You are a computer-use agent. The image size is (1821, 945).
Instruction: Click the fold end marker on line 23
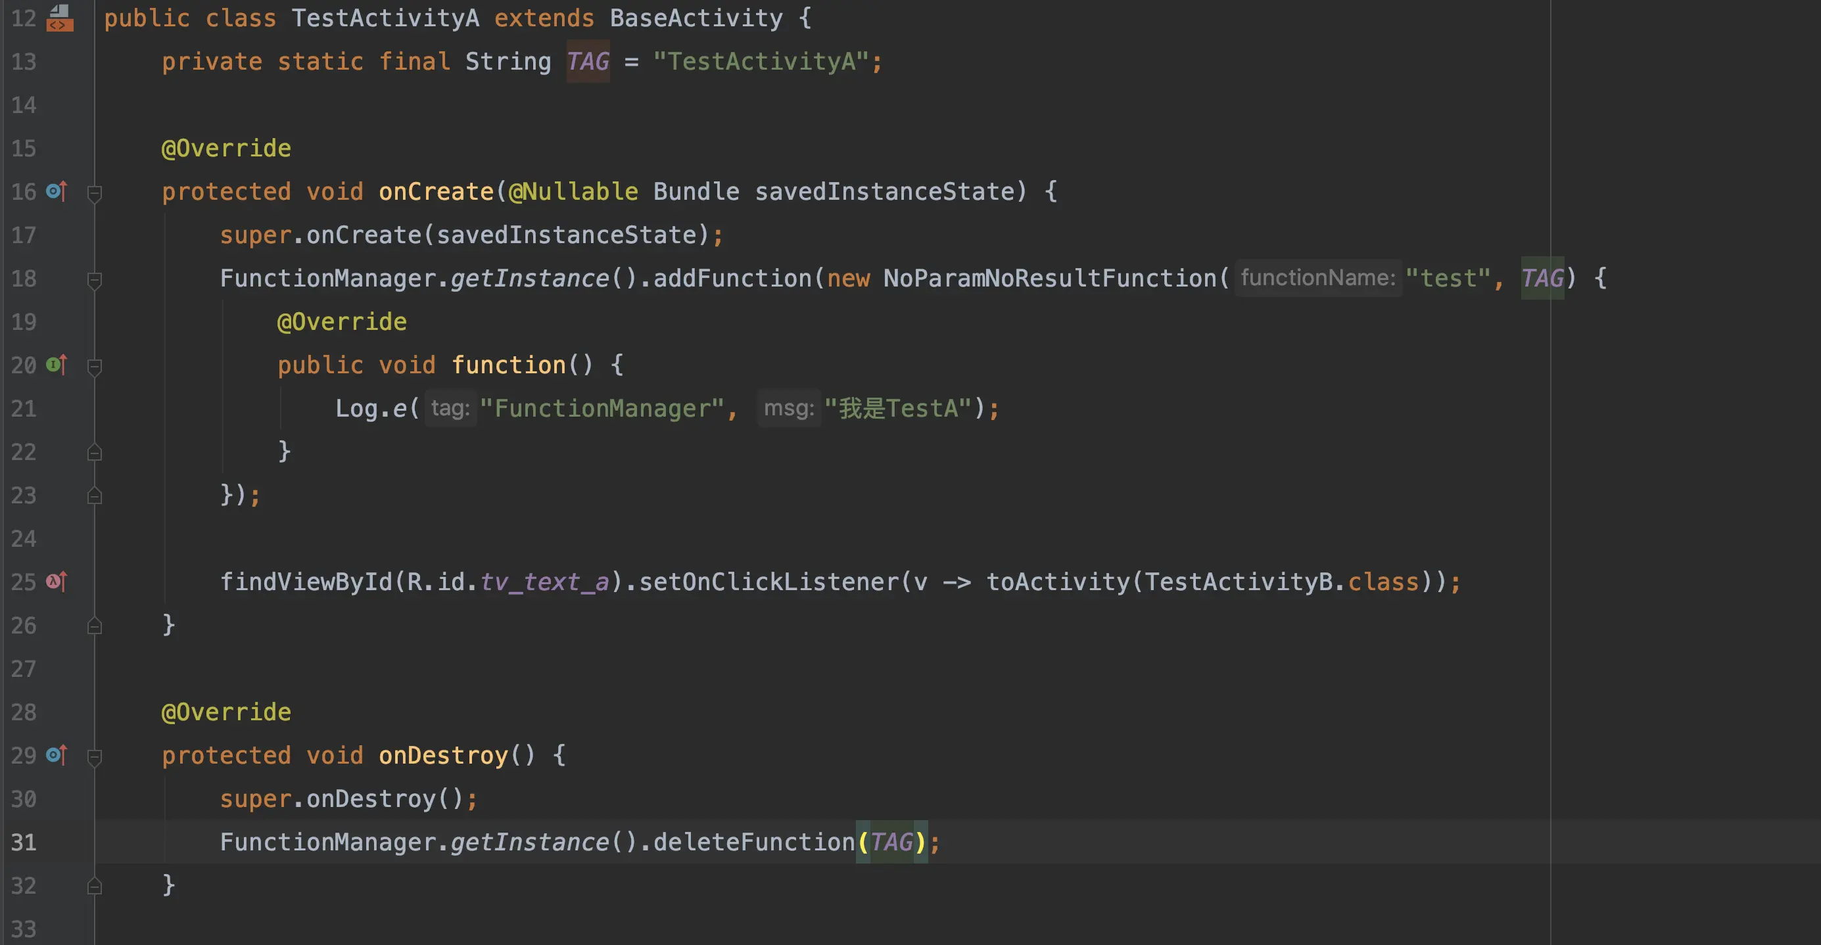click(94, 496)
